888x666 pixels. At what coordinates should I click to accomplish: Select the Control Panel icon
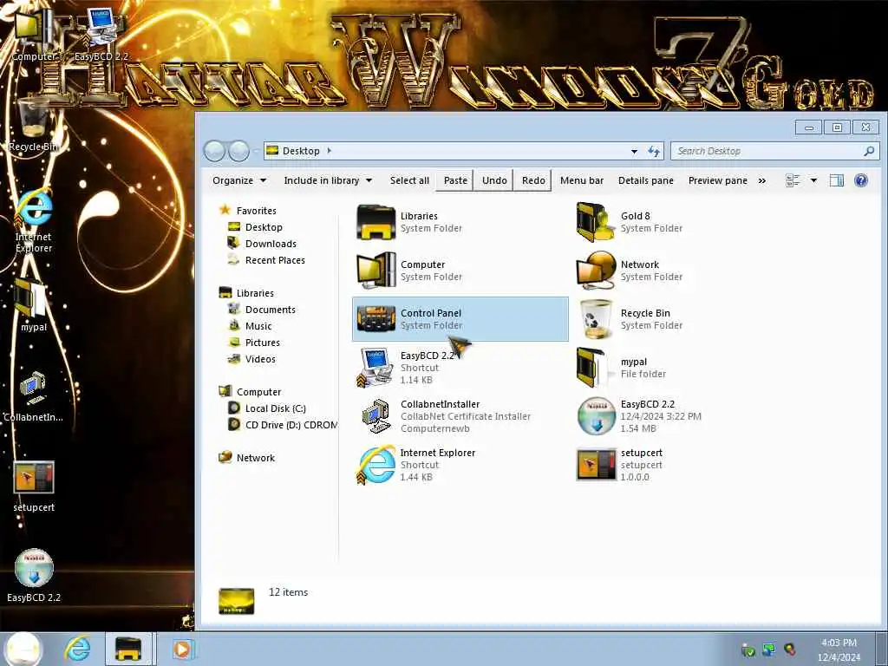pos(375,319)
